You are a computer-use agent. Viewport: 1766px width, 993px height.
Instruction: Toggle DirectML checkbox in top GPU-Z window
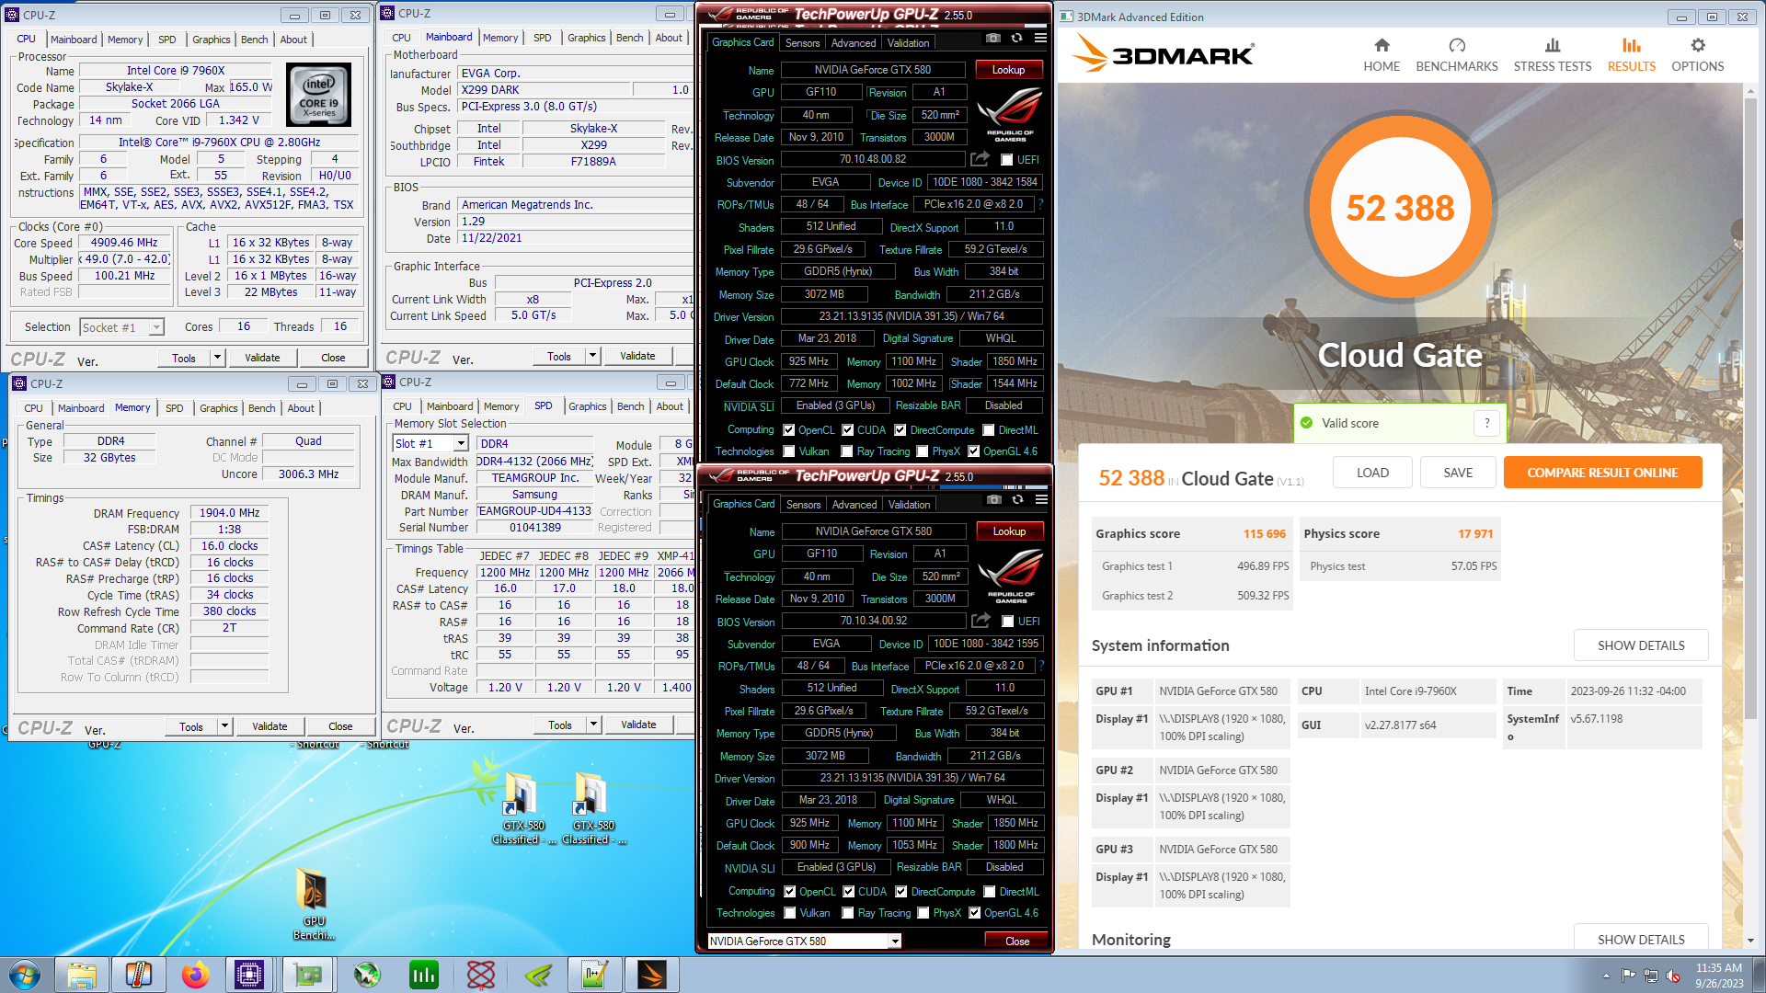coord(988,430)
